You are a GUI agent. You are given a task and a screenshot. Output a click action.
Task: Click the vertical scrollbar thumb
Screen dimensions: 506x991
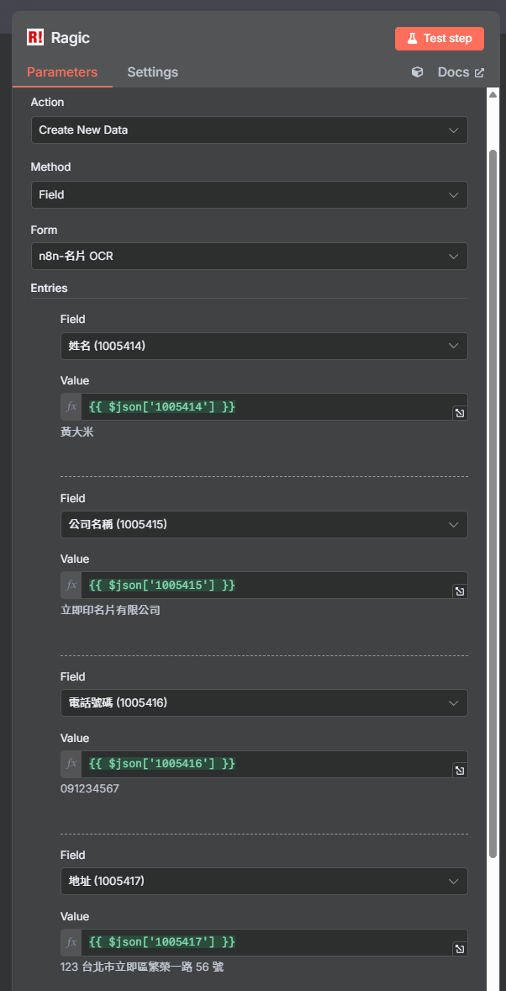tap(493, 504)
